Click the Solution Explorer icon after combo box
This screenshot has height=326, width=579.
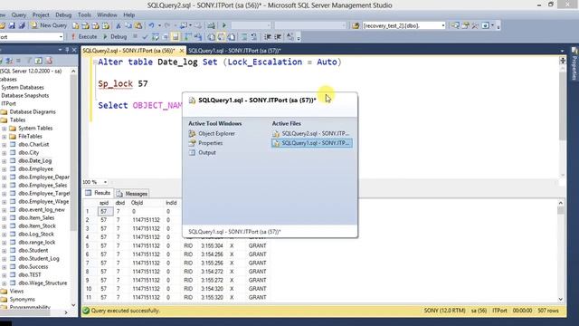455,25
